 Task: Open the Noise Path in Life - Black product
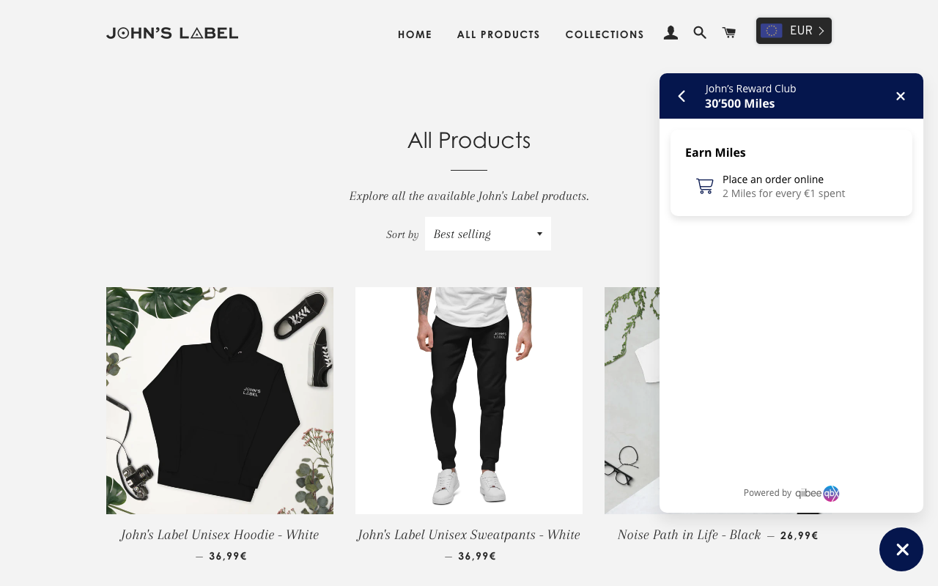pyautogui.click(x=689, y=535)
